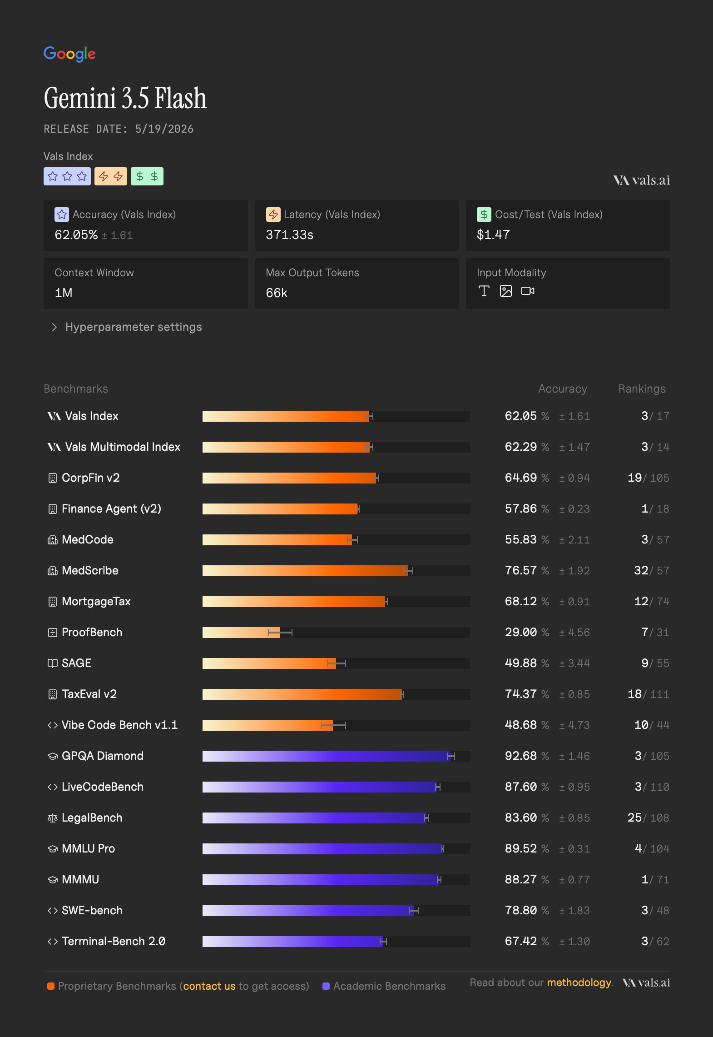The image size is (713, 1037).
Task: Open the CorpFin v2 benchmark
Action: tap(91, 478)
